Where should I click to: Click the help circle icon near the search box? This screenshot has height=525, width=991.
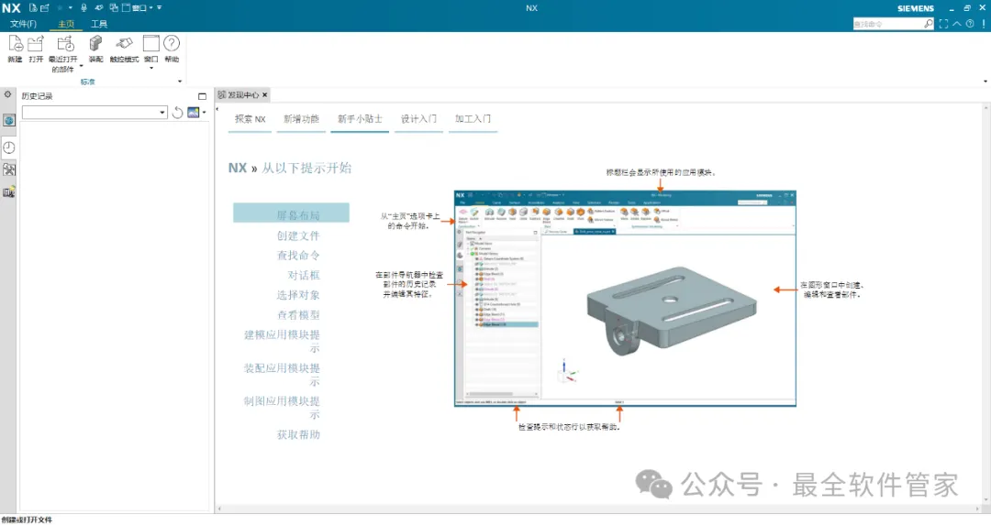970,24
